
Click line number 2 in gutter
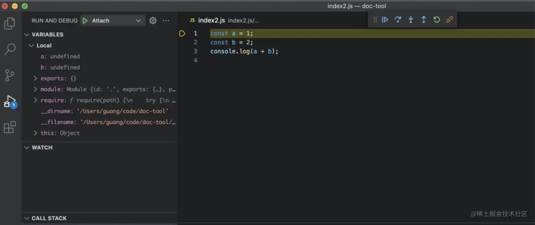click(195, 42)
